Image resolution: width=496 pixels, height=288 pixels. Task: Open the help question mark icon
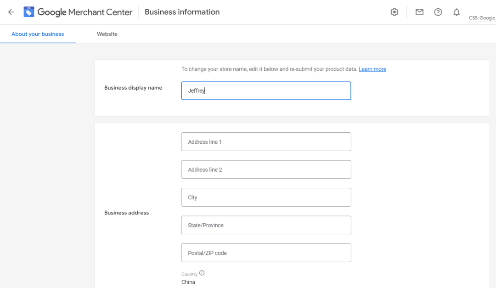coord(438,12)
